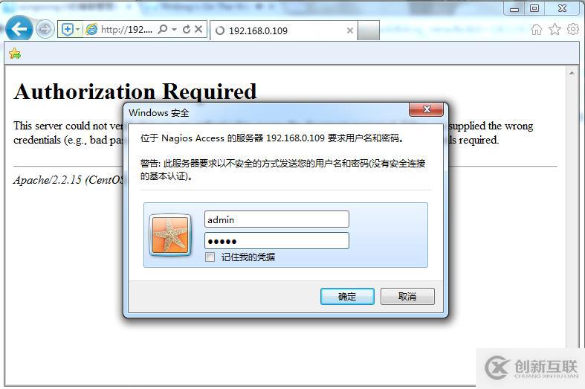Click the browser Forward arrow button

pyautogui.click(x=45, y=29)
